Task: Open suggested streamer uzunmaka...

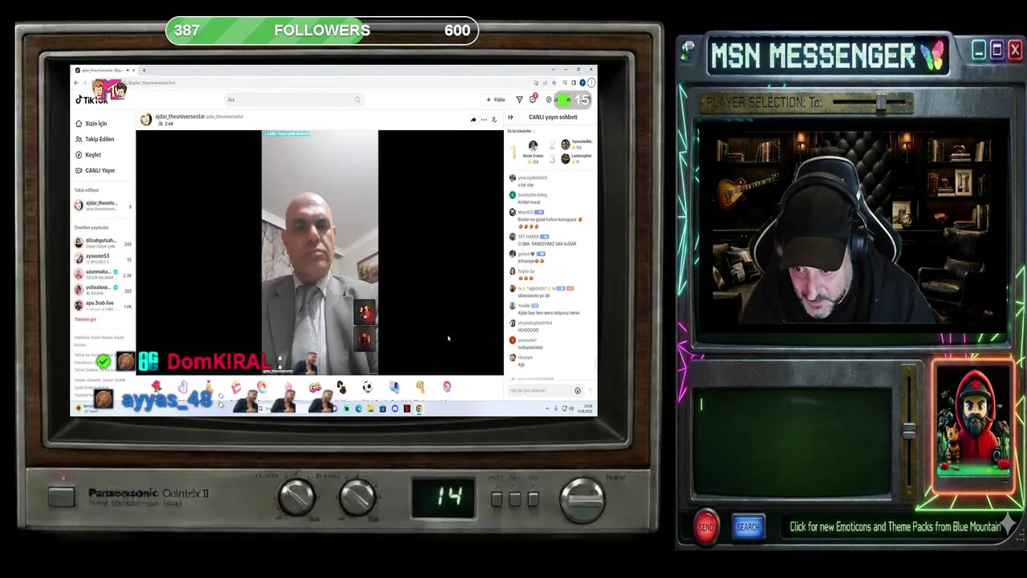Action: (x=102, y=274)
